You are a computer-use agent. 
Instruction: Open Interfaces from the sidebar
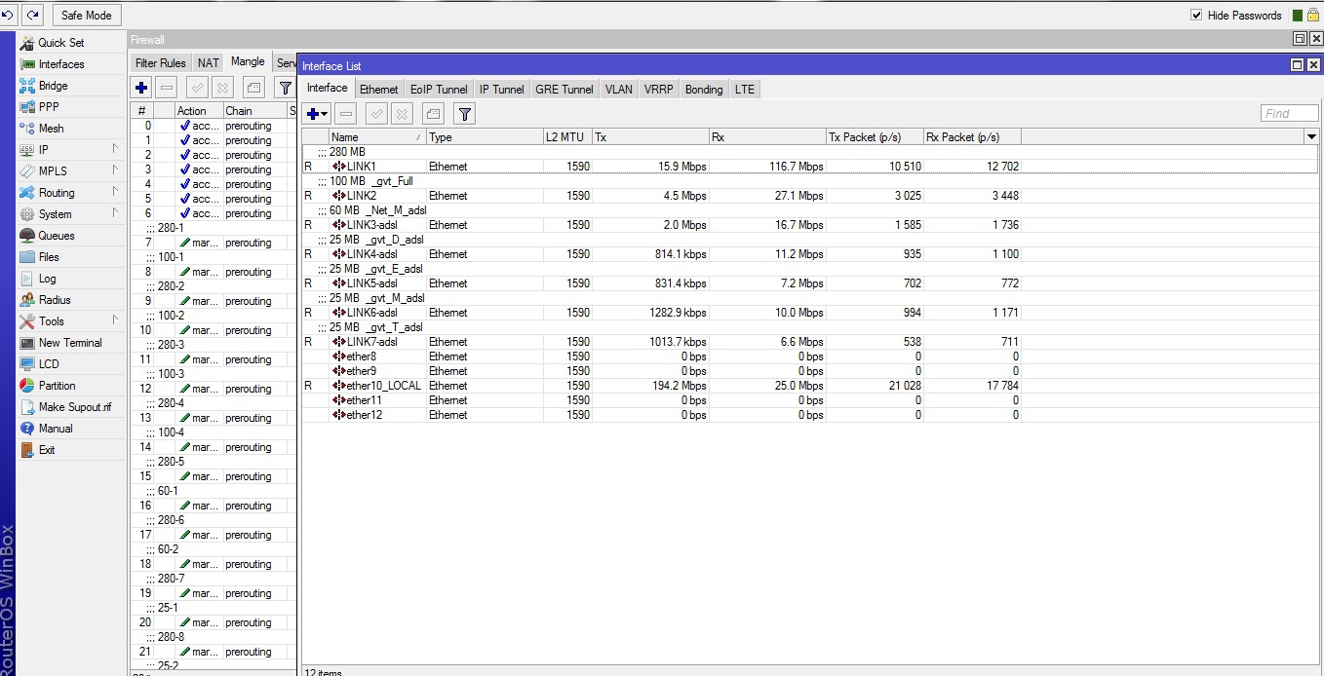pyautogui.click(x=61, y=64)
